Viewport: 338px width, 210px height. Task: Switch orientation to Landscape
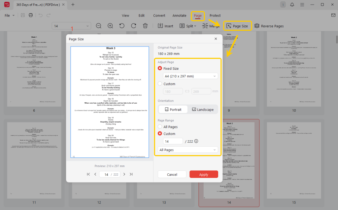tap(203, 109)
